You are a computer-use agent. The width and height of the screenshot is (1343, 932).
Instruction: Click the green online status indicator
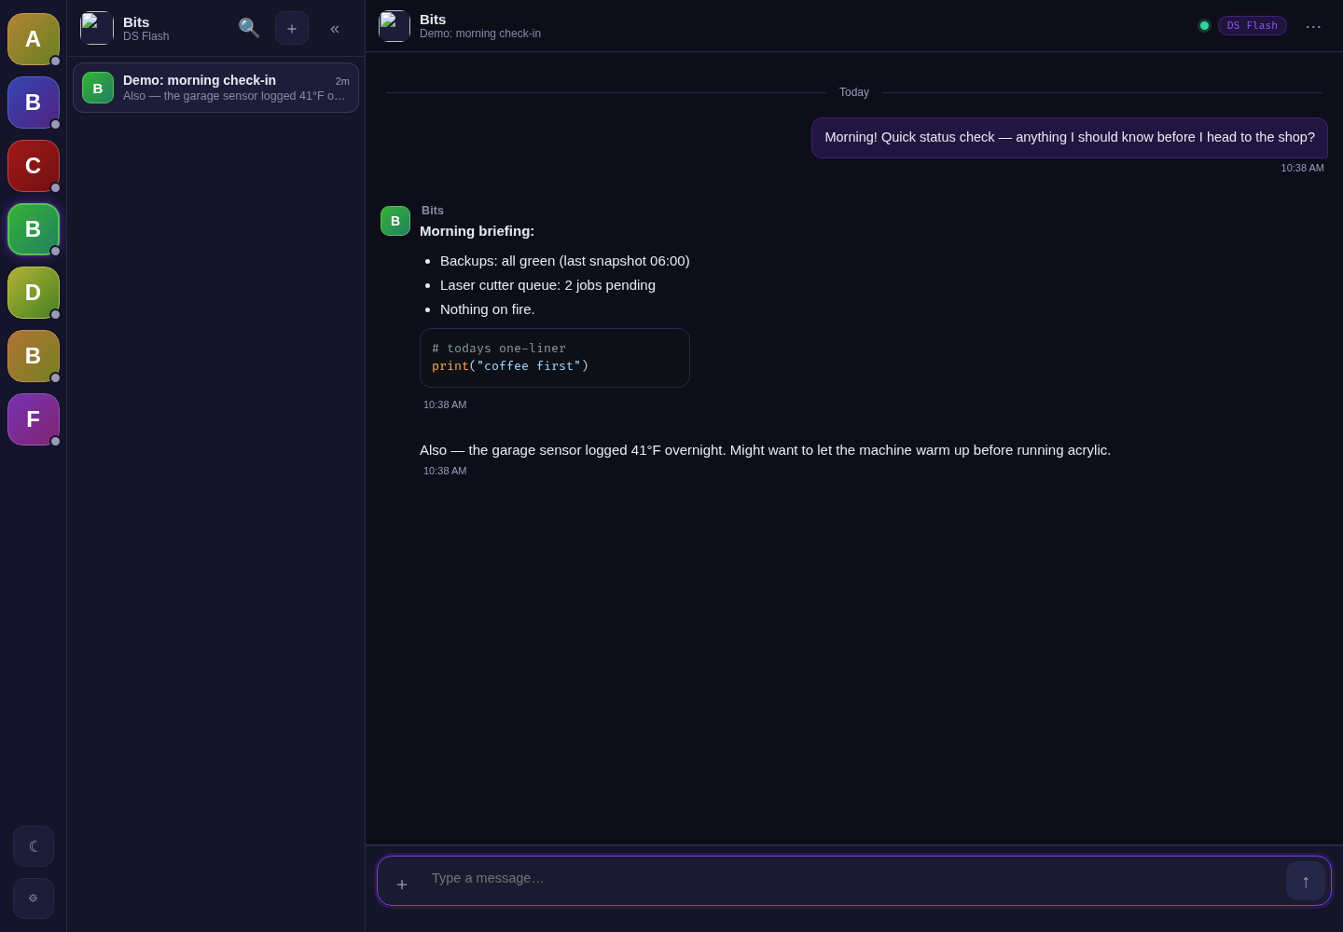(1204, 26)
